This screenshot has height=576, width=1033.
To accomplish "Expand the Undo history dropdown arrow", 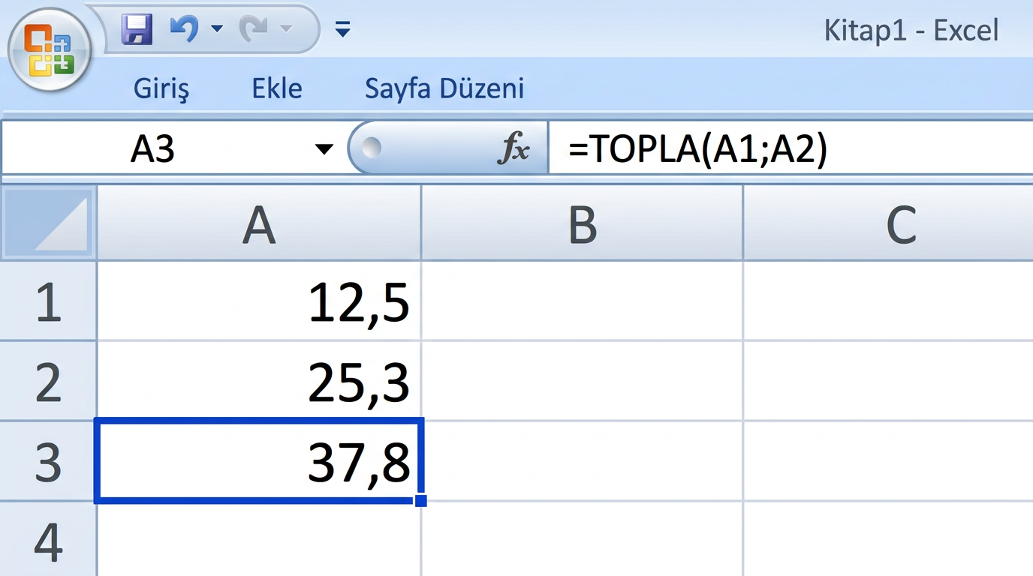I will click(x=217, y=29).
